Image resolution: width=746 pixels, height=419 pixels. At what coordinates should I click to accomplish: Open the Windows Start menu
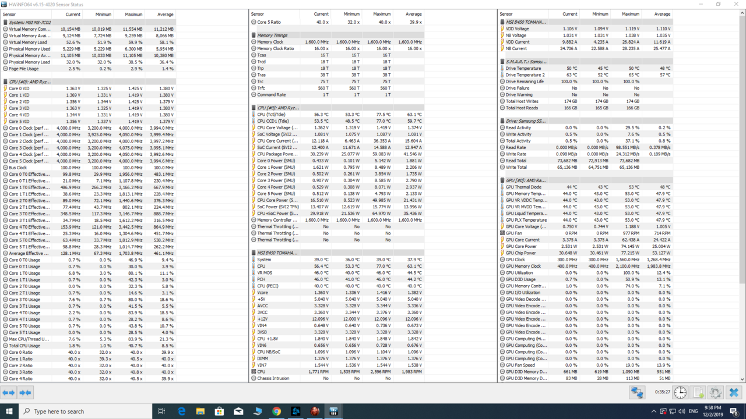(x=9, y=411)
